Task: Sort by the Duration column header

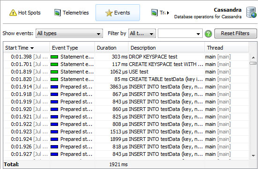Action: point(111,48)
